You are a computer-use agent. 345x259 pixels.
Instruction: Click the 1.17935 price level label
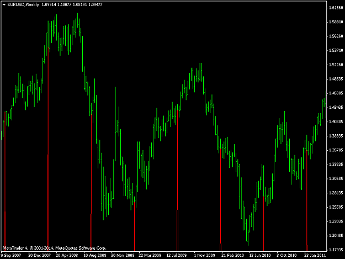[336, 250]
